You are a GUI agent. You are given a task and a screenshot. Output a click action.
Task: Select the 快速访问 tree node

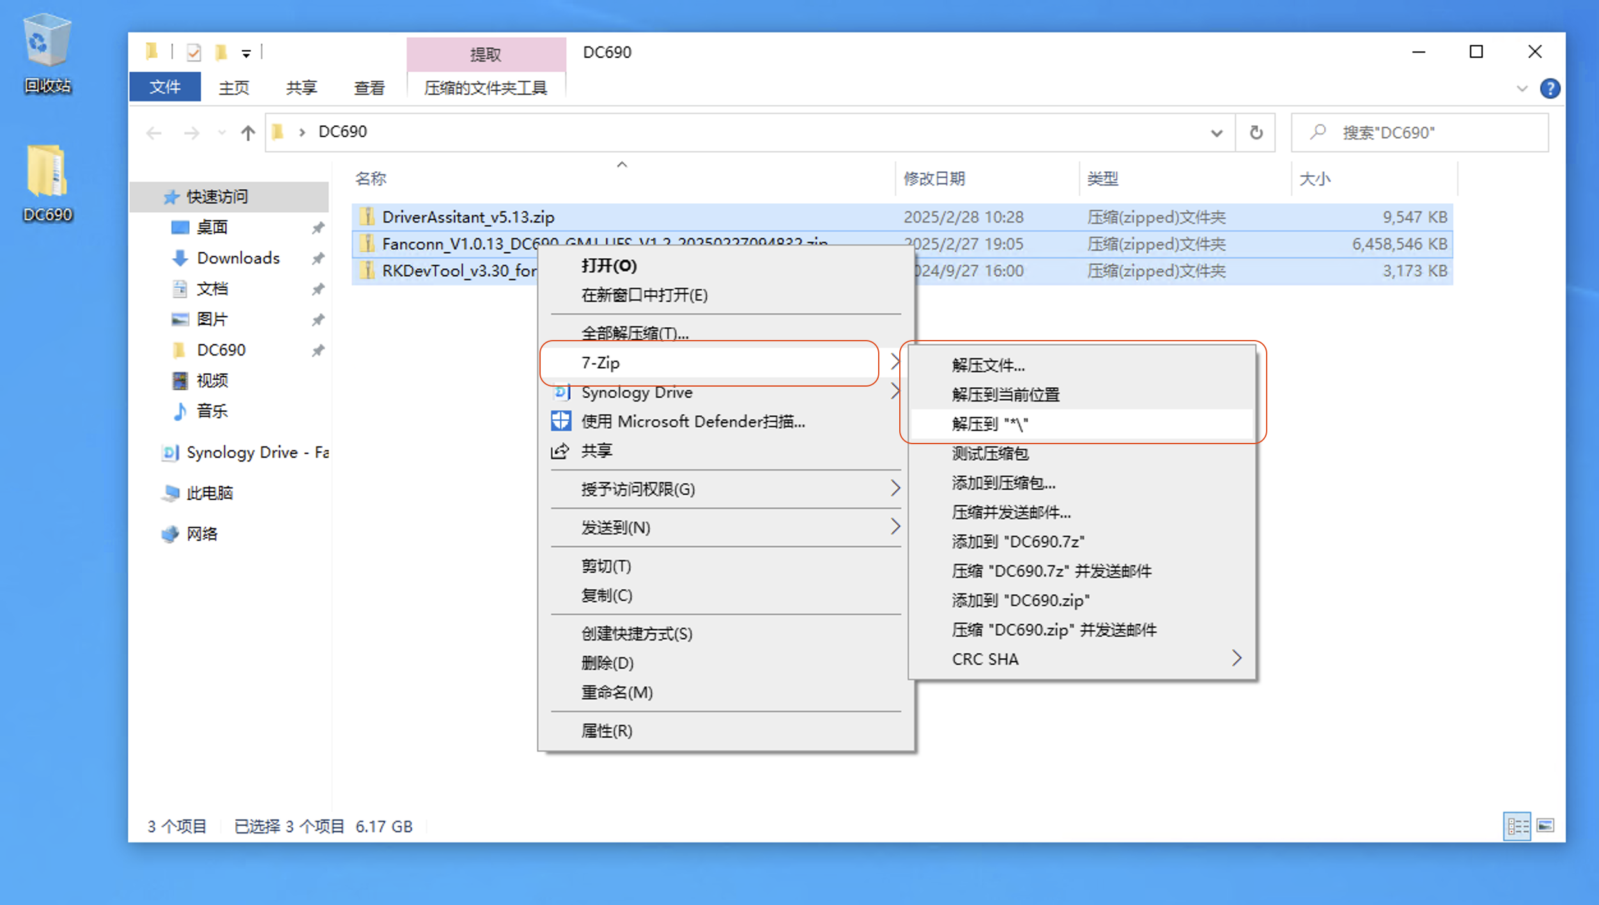point(230,196)
